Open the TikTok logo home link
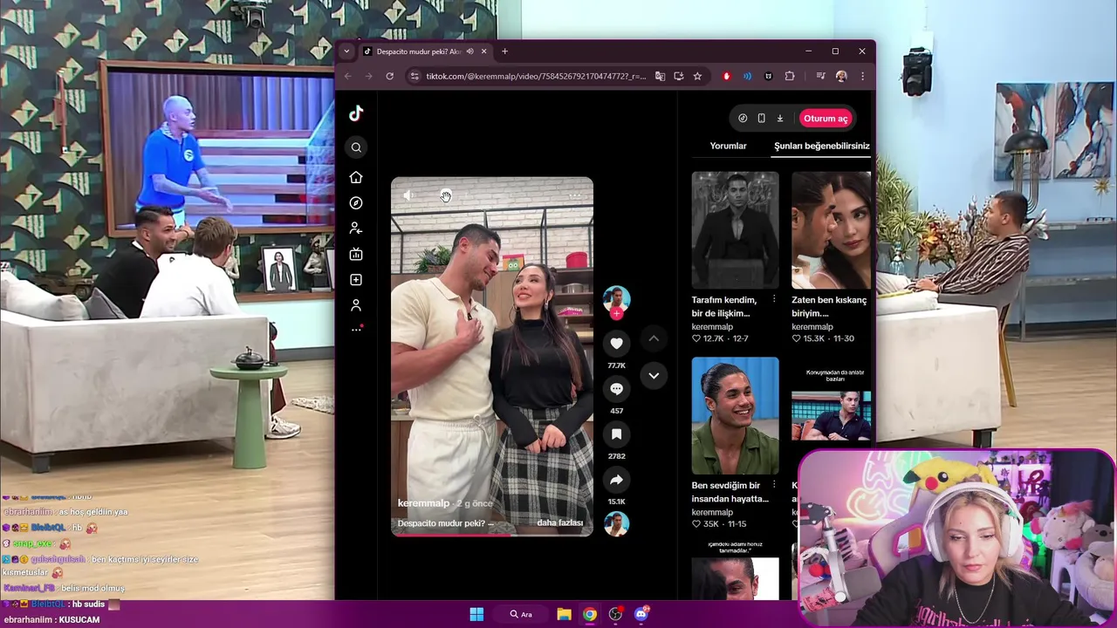Screen dimensions: 1117x628 pos(356,113)
